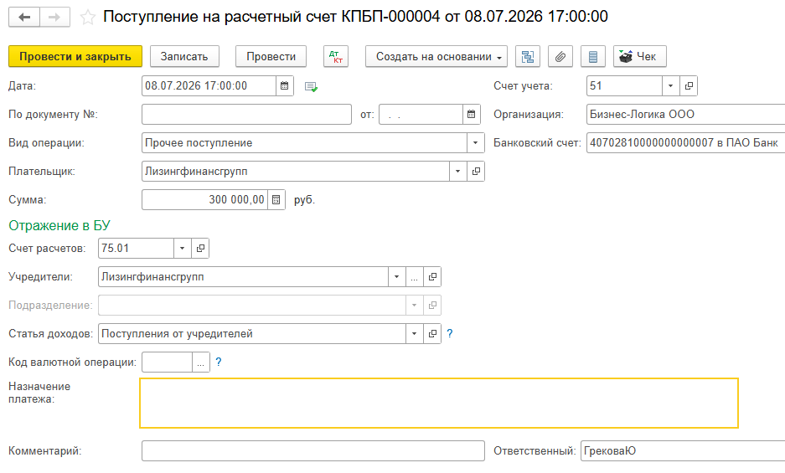Post document with Провести button

271,57
